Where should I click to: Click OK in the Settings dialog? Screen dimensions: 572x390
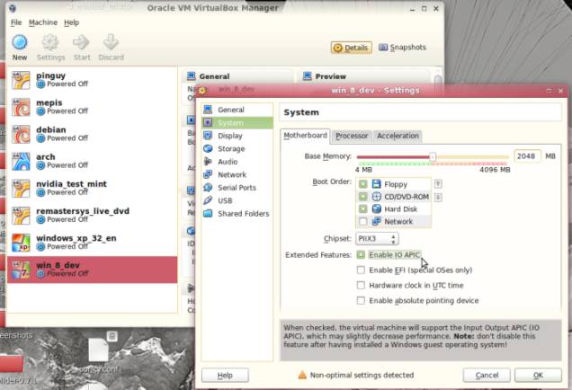point(538,375)
